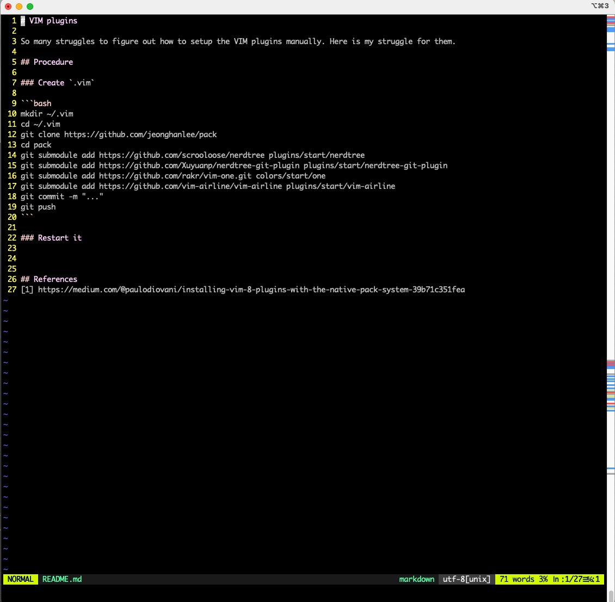Click the closing code fence on line 20
This screenshot has height=602, width=615.
tap(27, 217)
